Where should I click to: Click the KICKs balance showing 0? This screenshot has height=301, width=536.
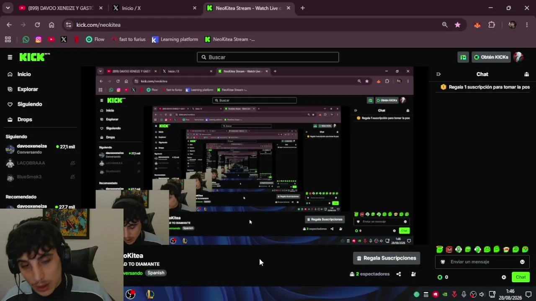443,277
